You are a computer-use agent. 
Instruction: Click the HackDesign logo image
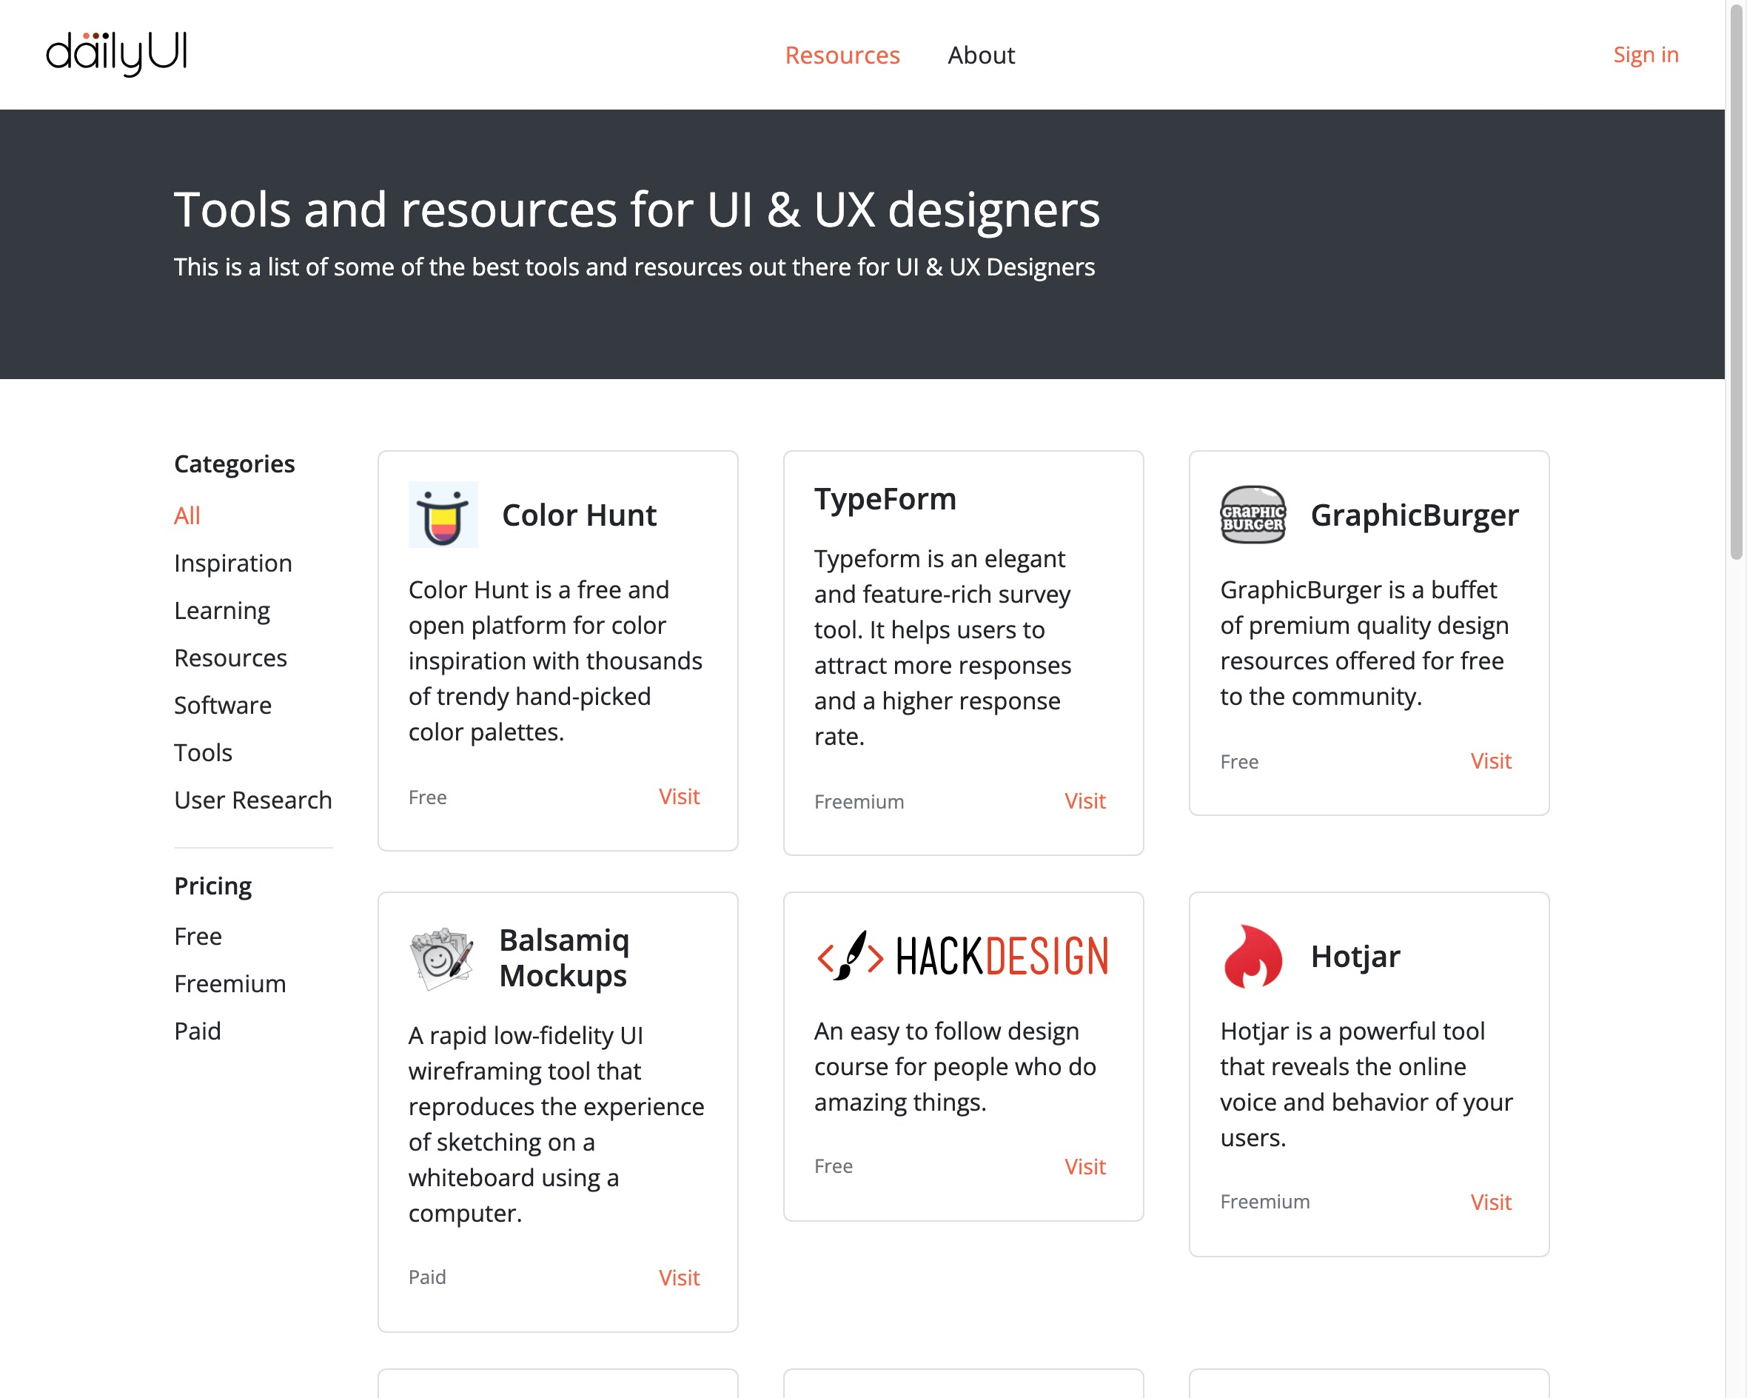click(962, 955)
